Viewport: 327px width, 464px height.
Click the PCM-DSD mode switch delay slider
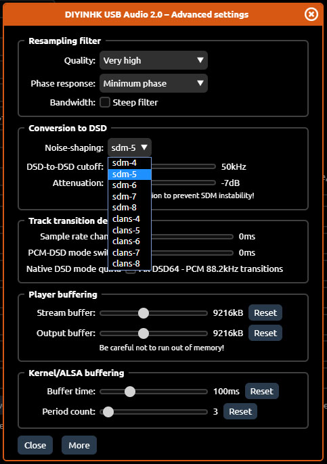coord(192,253)
